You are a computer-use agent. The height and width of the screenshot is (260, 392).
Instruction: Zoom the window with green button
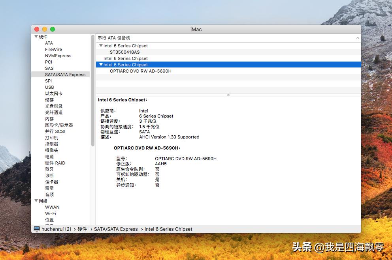pyautogui.click(x=53, y=29)
